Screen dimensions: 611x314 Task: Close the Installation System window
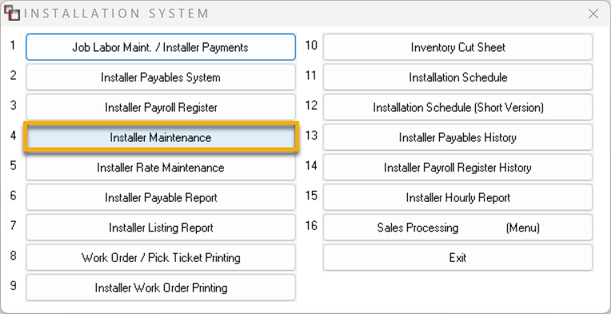tap(593, 14)
